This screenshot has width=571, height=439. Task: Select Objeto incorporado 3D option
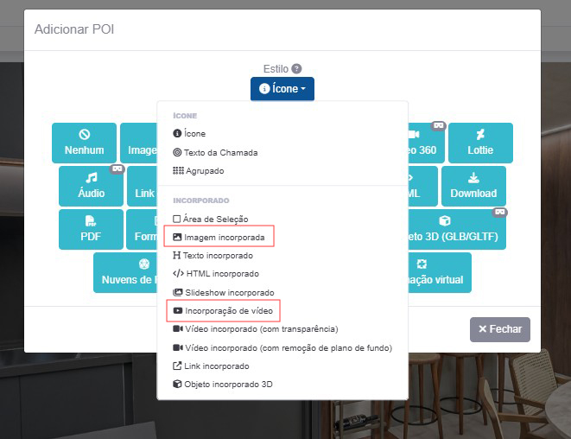point(227,384)
